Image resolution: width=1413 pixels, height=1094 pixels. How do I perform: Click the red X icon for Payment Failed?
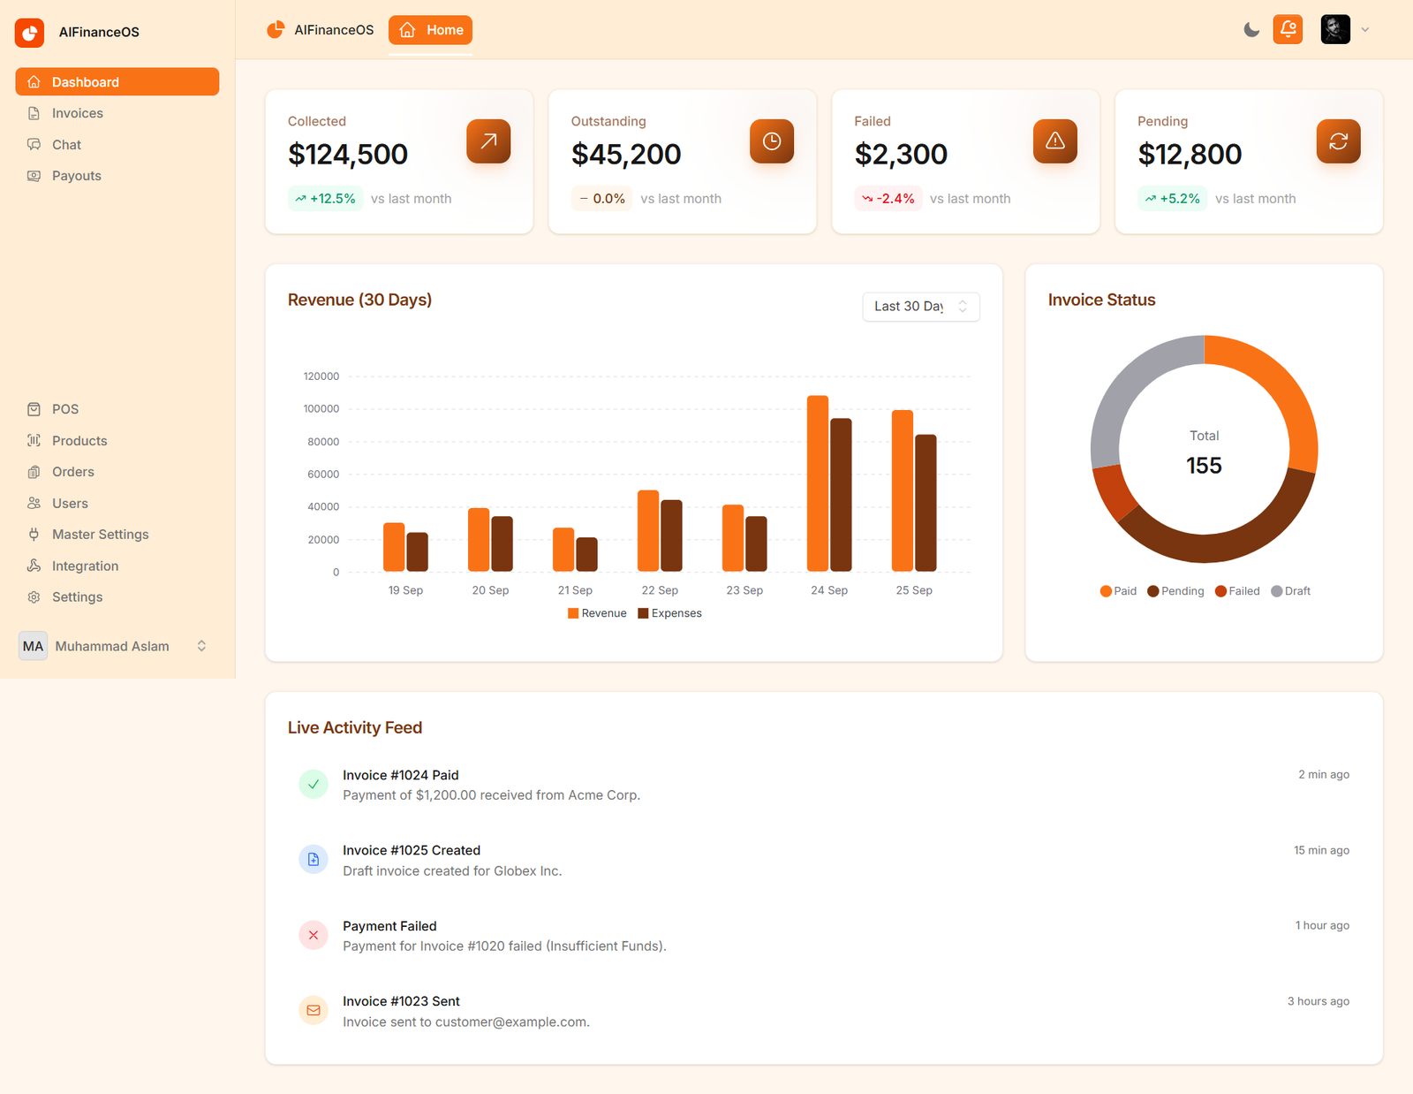(x=314, y=935)
